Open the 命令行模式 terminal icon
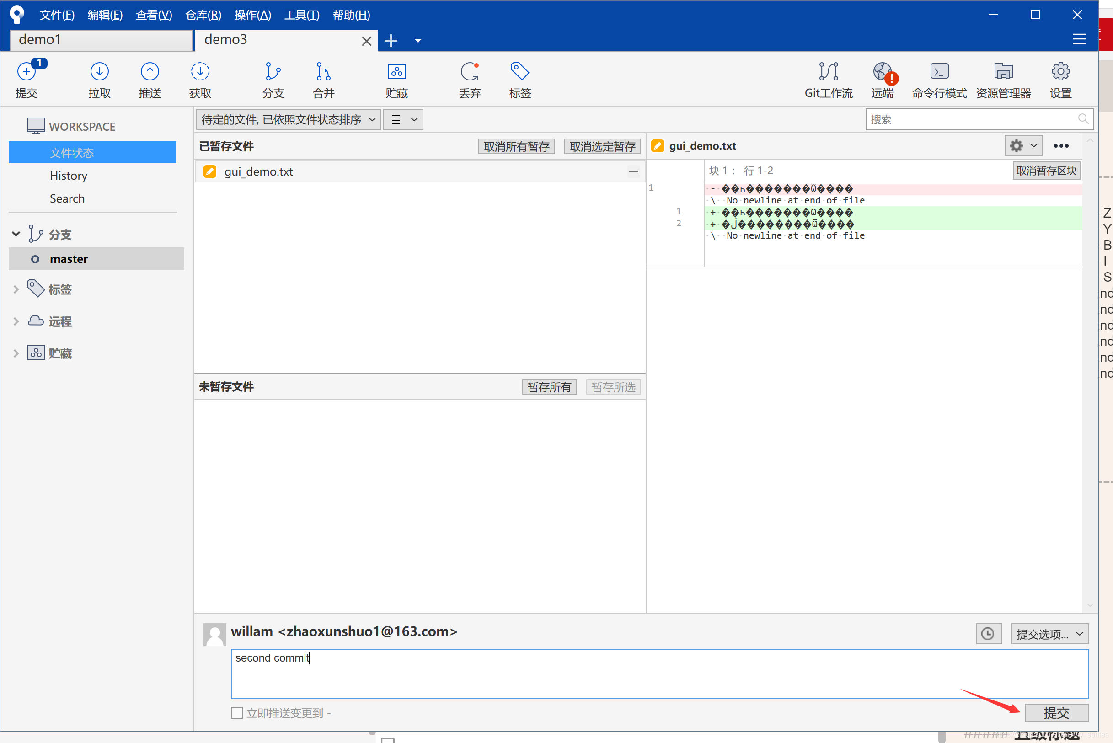Viewport: 1113px width, 743px height. [x=939, y=72]
